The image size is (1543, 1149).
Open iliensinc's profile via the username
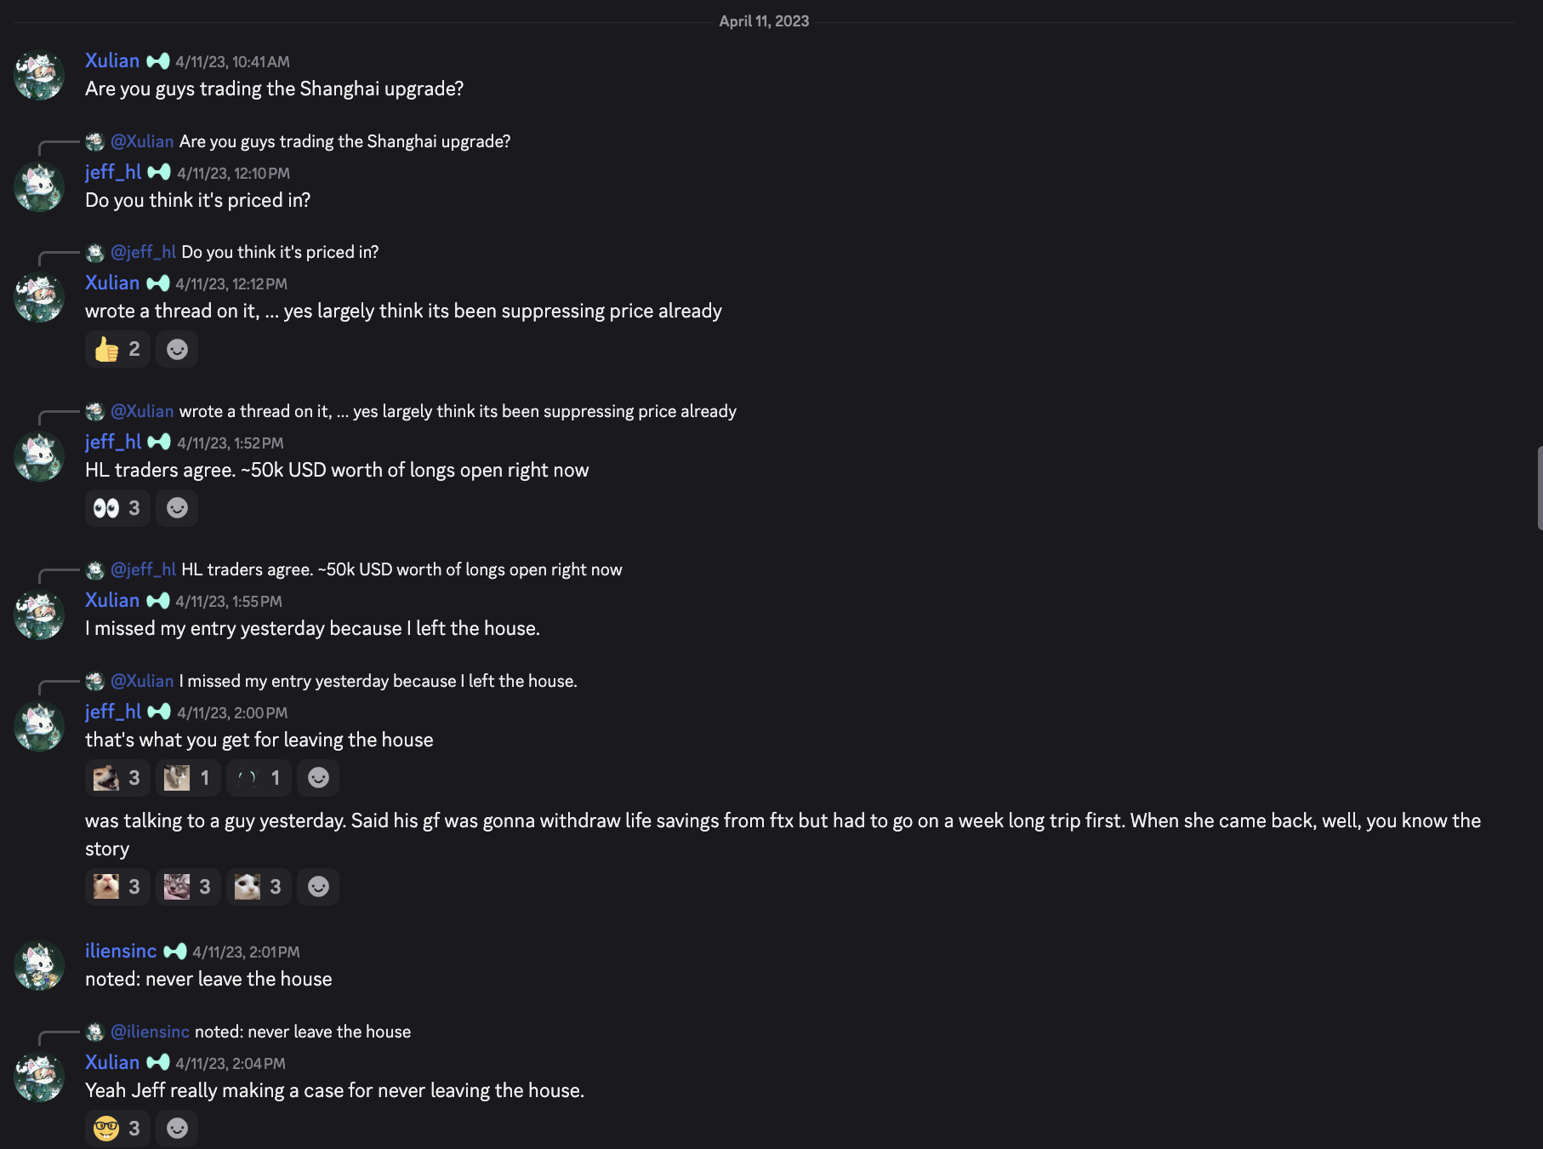tap(121, 951)
